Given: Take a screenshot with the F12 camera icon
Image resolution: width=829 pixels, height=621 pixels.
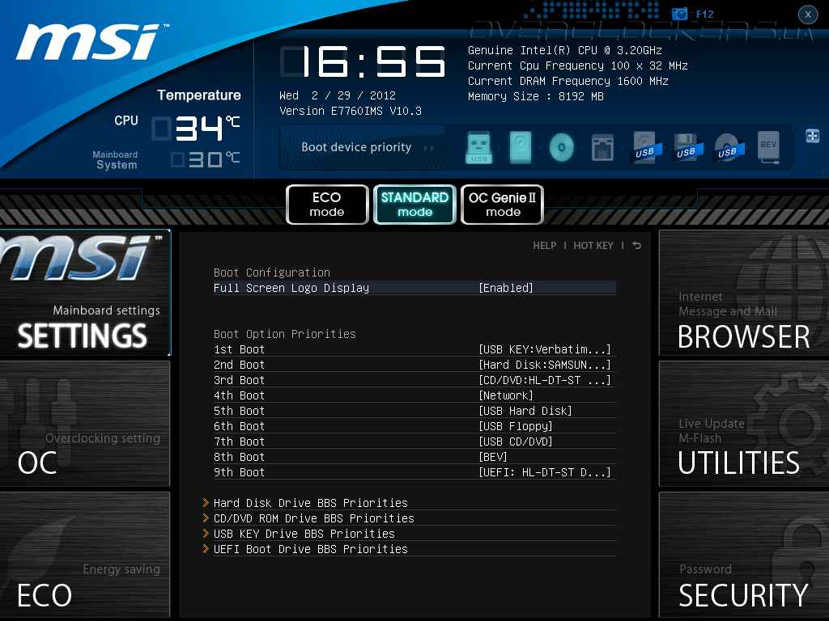Looking at the screenshot, I should 679,14.
